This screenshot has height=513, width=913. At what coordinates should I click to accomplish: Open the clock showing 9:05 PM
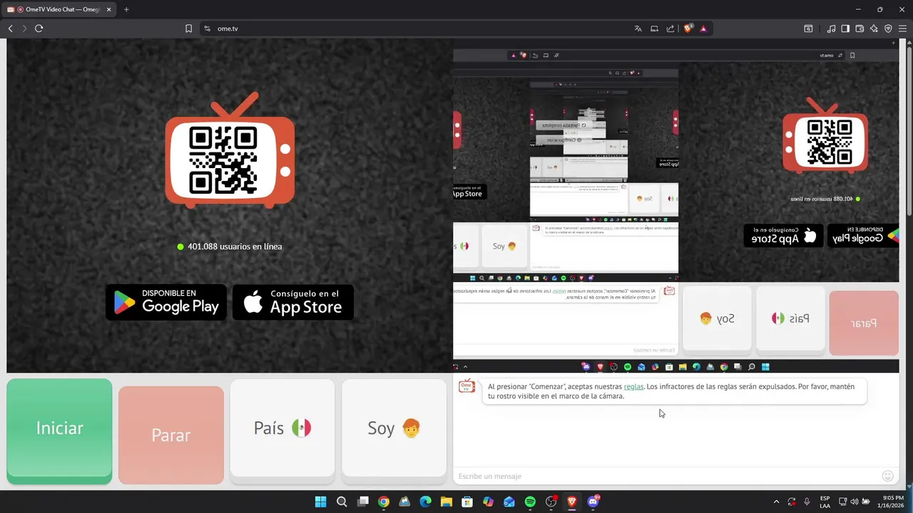click(x=892, y=502)
